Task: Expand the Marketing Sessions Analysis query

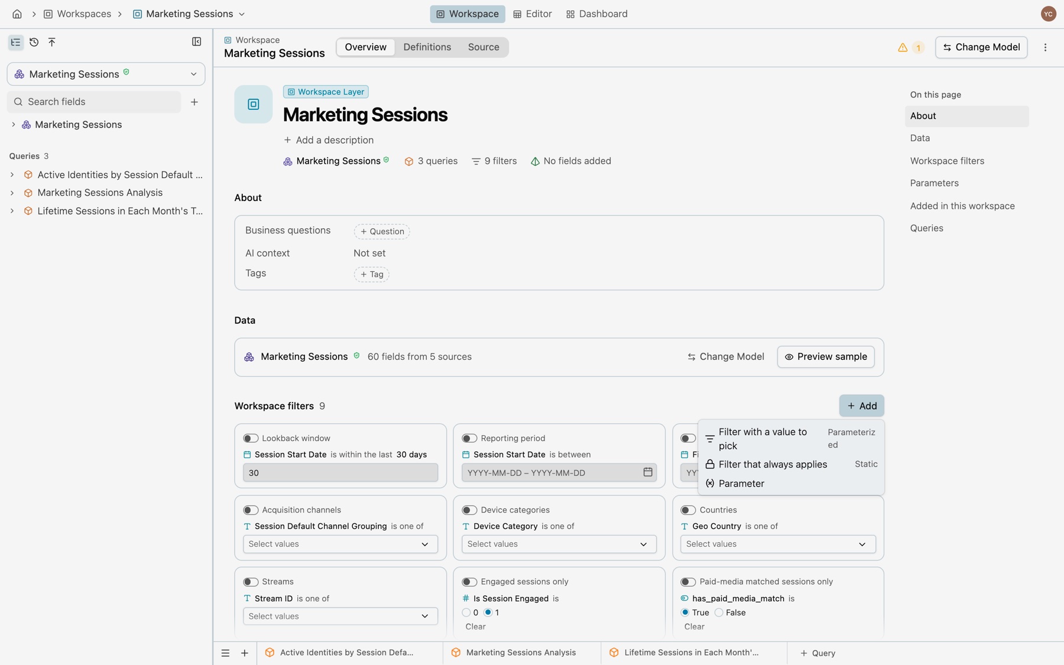Action: tap(12, 193)
